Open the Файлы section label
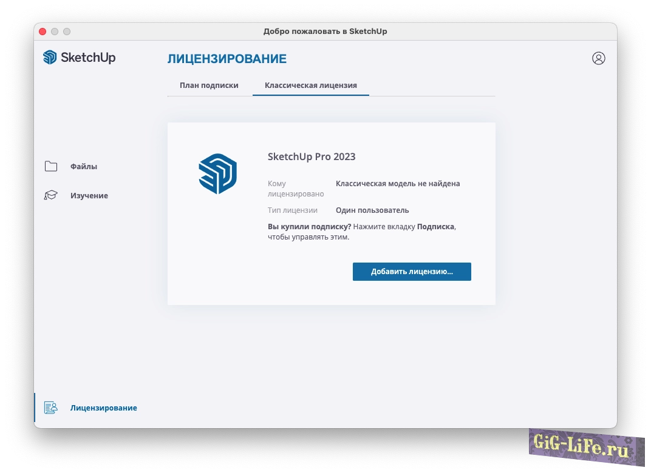Viewport: 651px width, 473px height. 84,167
